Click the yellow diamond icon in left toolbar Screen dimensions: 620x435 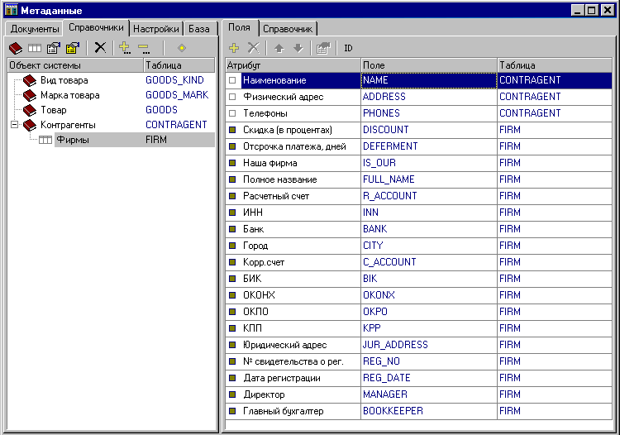click(182, 48)
